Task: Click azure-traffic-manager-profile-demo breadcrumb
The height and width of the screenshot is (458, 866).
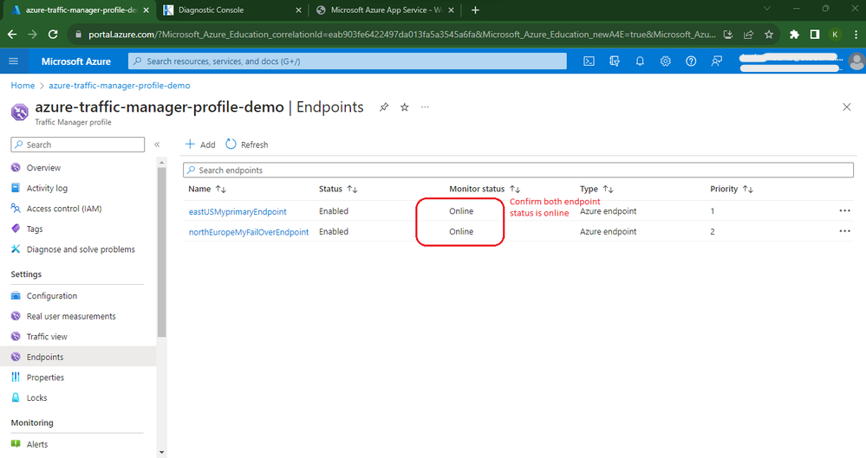Action: point(120,86)
